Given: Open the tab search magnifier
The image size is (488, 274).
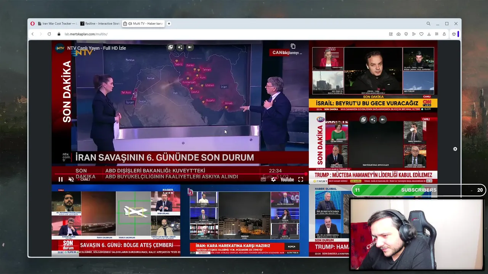Looking at the screenshot, I should 429,24.
